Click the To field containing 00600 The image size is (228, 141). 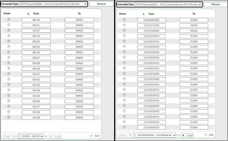79,118
